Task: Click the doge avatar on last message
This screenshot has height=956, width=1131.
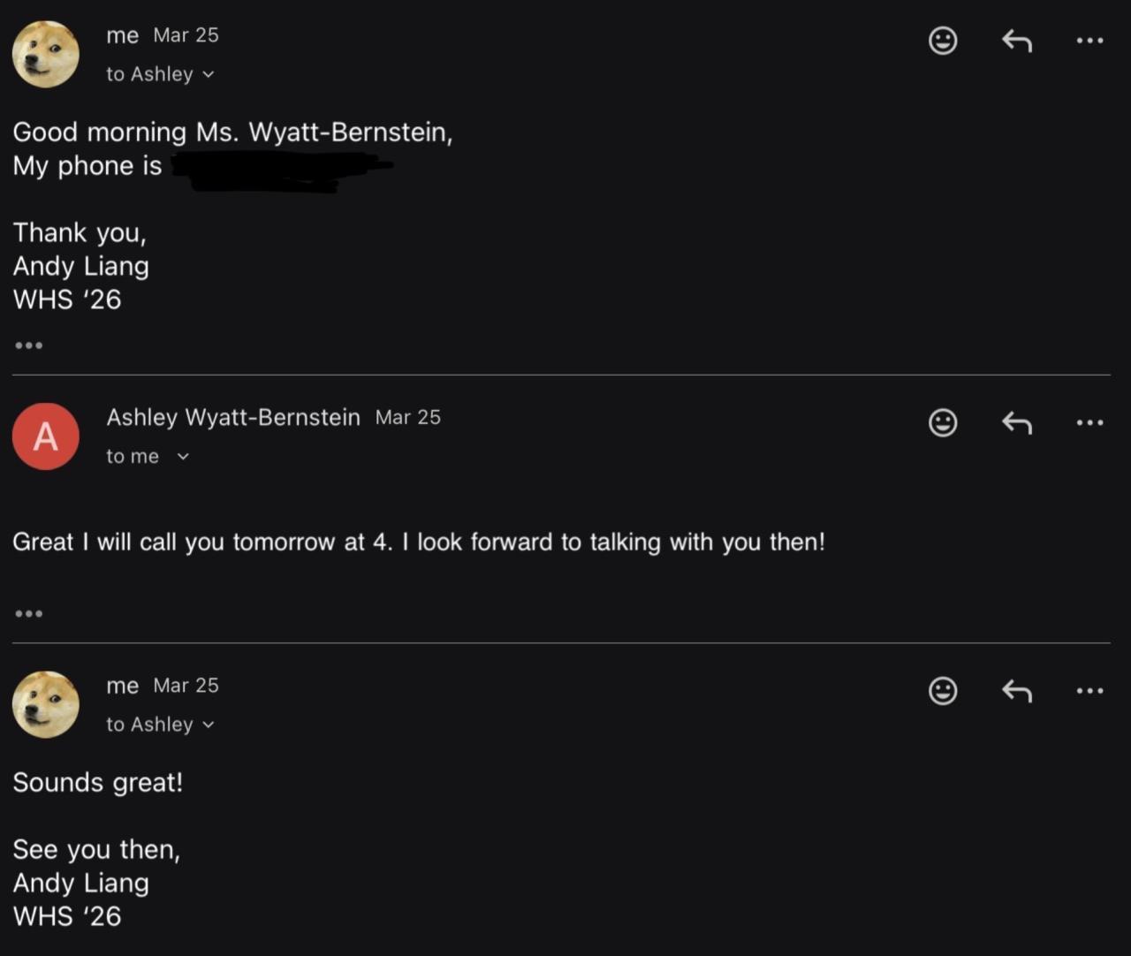Action: 46,704
